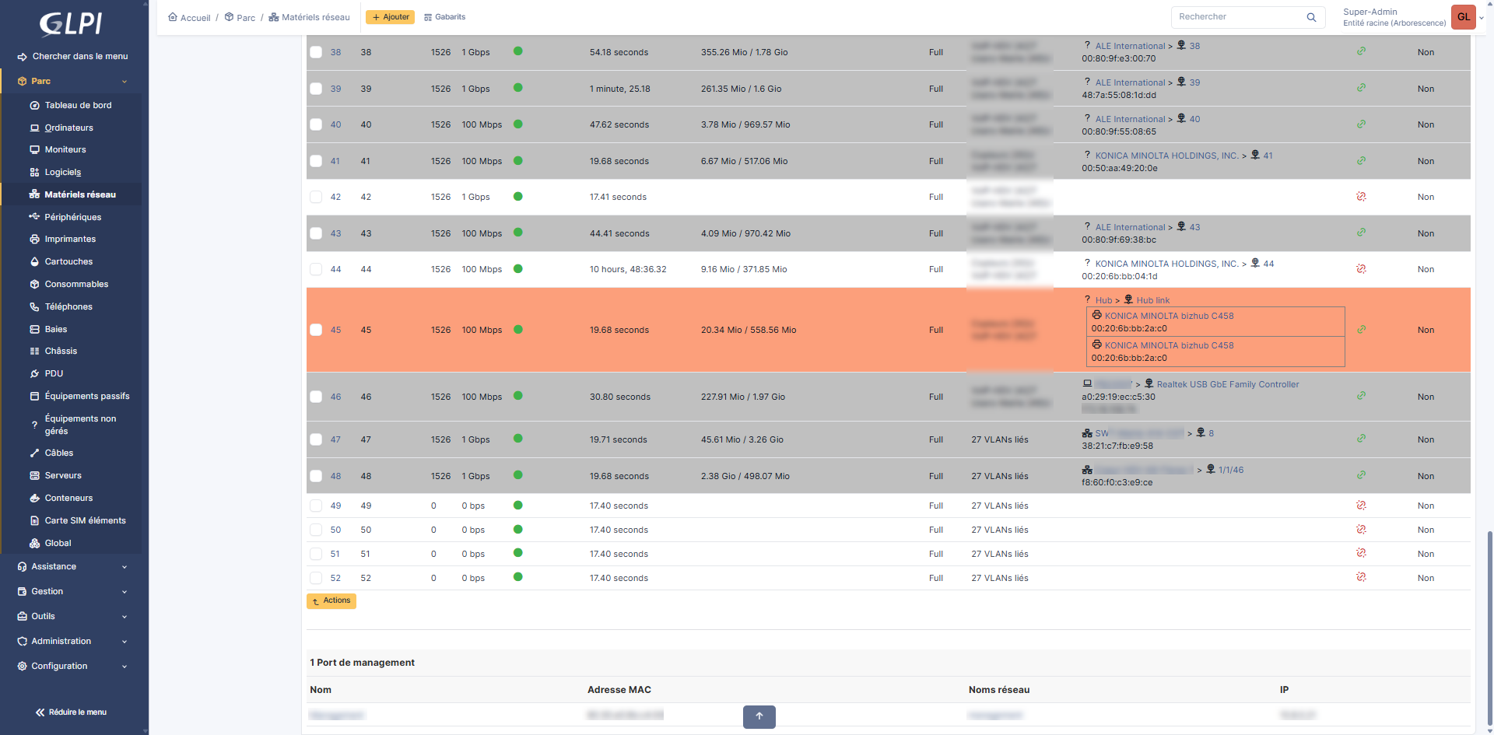
Task: Check the box for port 49
Action: [x=316, y=506]
